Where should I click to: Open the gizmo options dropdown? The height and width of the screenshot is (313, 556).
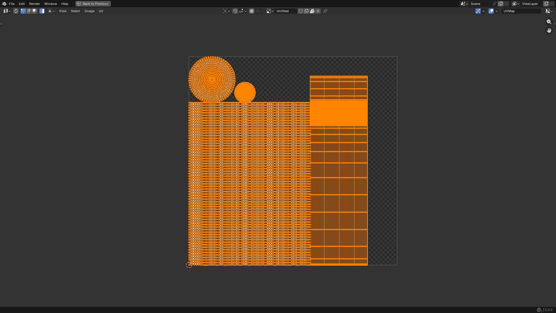click(x=484, y=11)
